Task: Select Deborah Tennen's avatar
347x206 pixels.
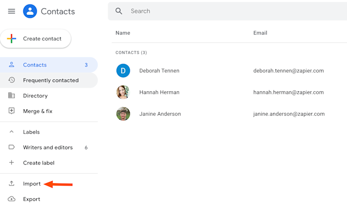Action: tap(123, 70)
